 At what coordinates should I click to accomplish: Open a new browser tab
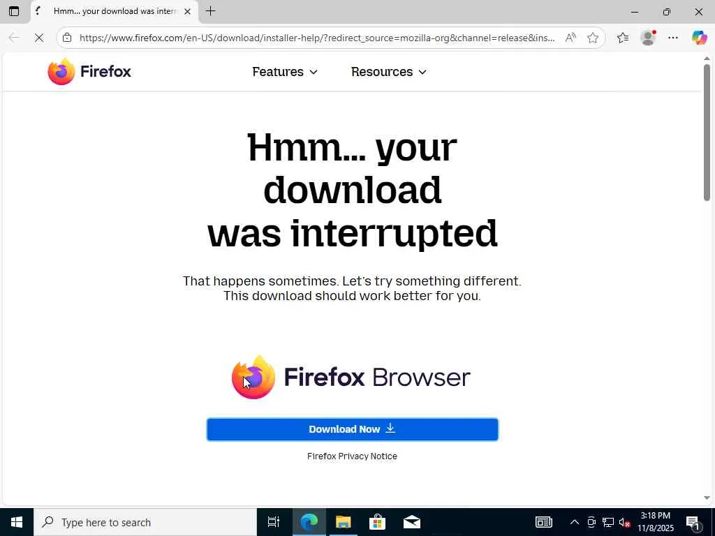tap(210, 11)
